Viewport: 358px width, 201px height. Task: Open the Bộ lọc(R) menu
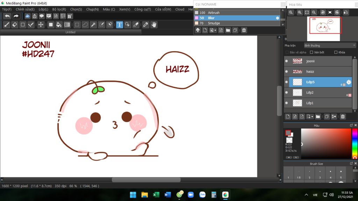[x=59, y=9]
